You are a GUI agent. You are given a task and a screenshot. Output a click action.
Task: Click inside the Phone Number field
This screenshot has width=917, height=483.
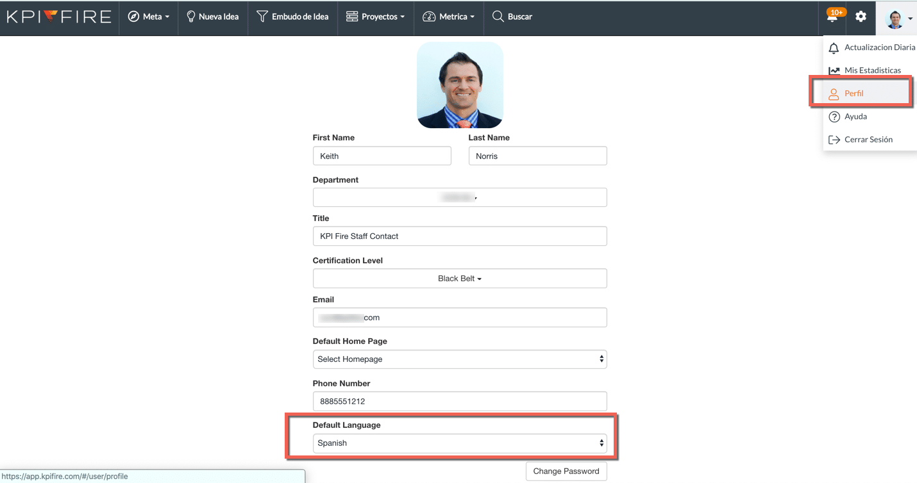pos(459,401)
